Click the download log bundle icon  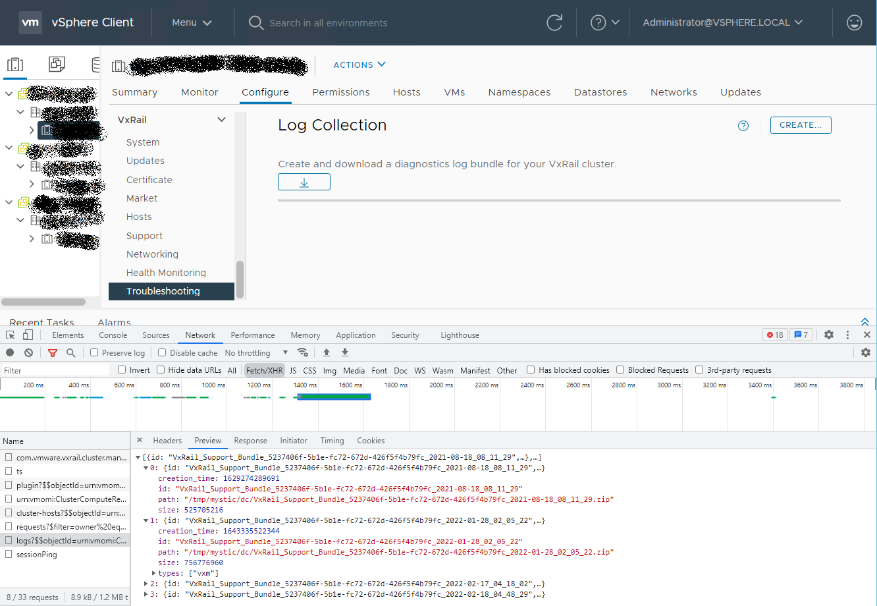point(304,181)
